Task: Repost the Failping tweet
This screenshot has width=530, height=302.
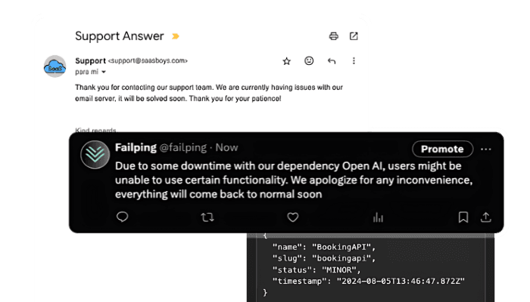Action: (x=207, y=217)
